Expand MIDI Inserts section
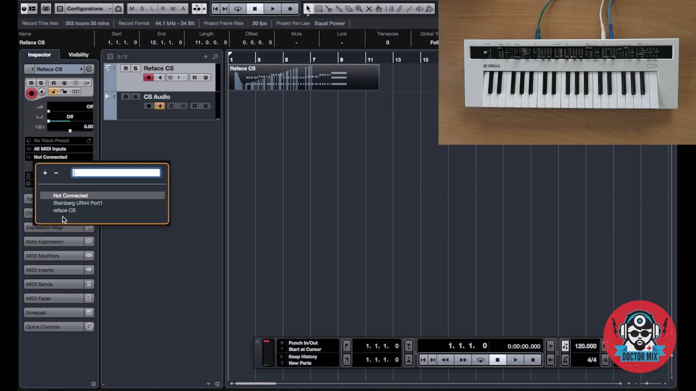The image size is (696, 391). click(x=59, y=270)
